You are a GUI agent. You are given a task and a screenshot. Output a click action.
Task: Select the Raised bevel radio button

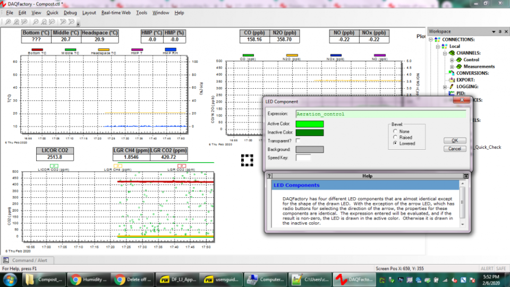pyautogui.click(x=395, y=137)
